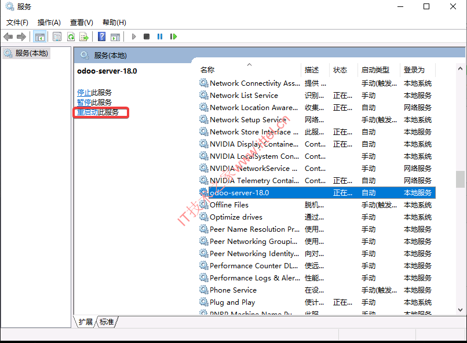Select the Peer Networking Identity... service
467x343 pixels.
254,254
